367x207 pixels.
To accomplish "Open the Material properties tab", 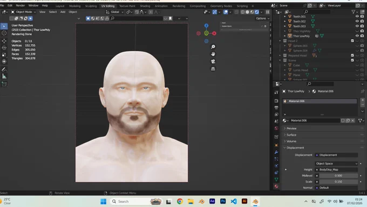I will point(276,186).
